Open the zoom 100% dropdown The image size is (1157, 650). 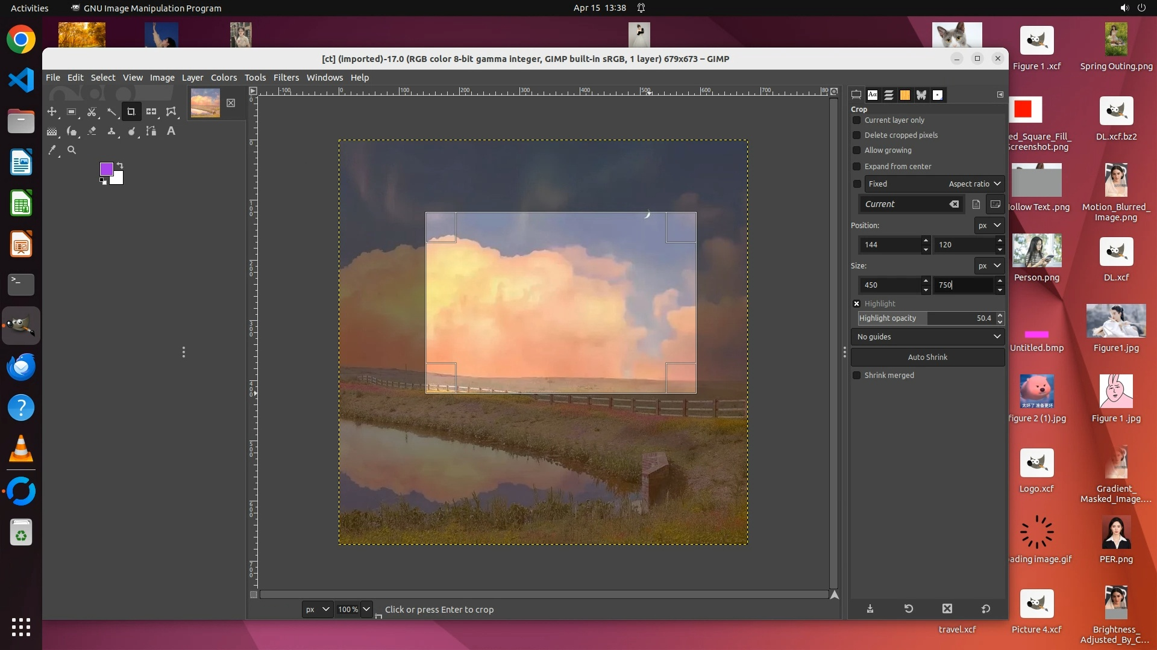[x=366, y=609]
